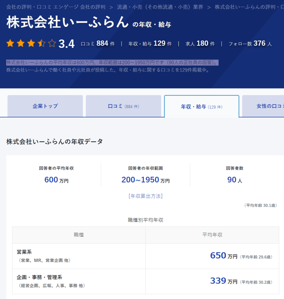Click the (平均年齢 29.6歳) note
This screenshot has height=299, width=284.
256,257
